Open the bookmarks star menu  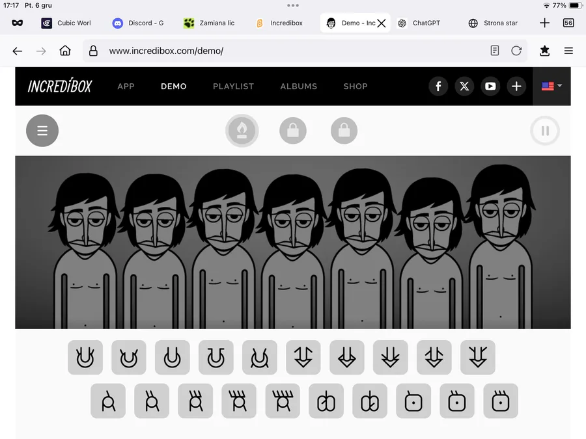point(544,51)
